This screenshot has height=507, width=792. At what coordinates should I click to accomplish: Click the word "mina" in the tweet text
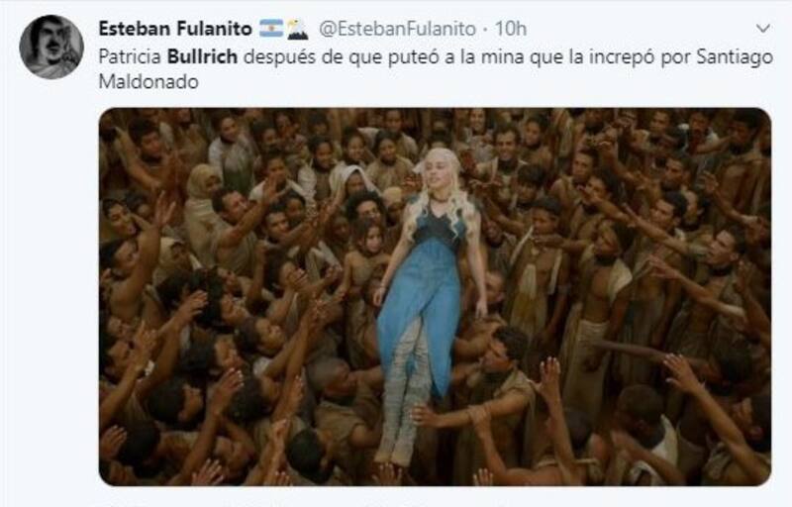[502, 57]
